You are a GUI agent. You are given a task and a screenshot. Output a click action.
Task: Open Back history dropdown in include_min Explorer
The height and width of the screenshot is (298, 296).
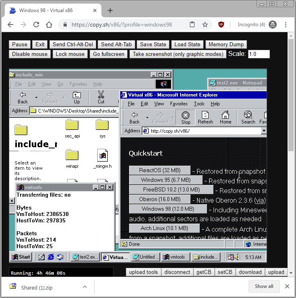[x=36, y=98]
